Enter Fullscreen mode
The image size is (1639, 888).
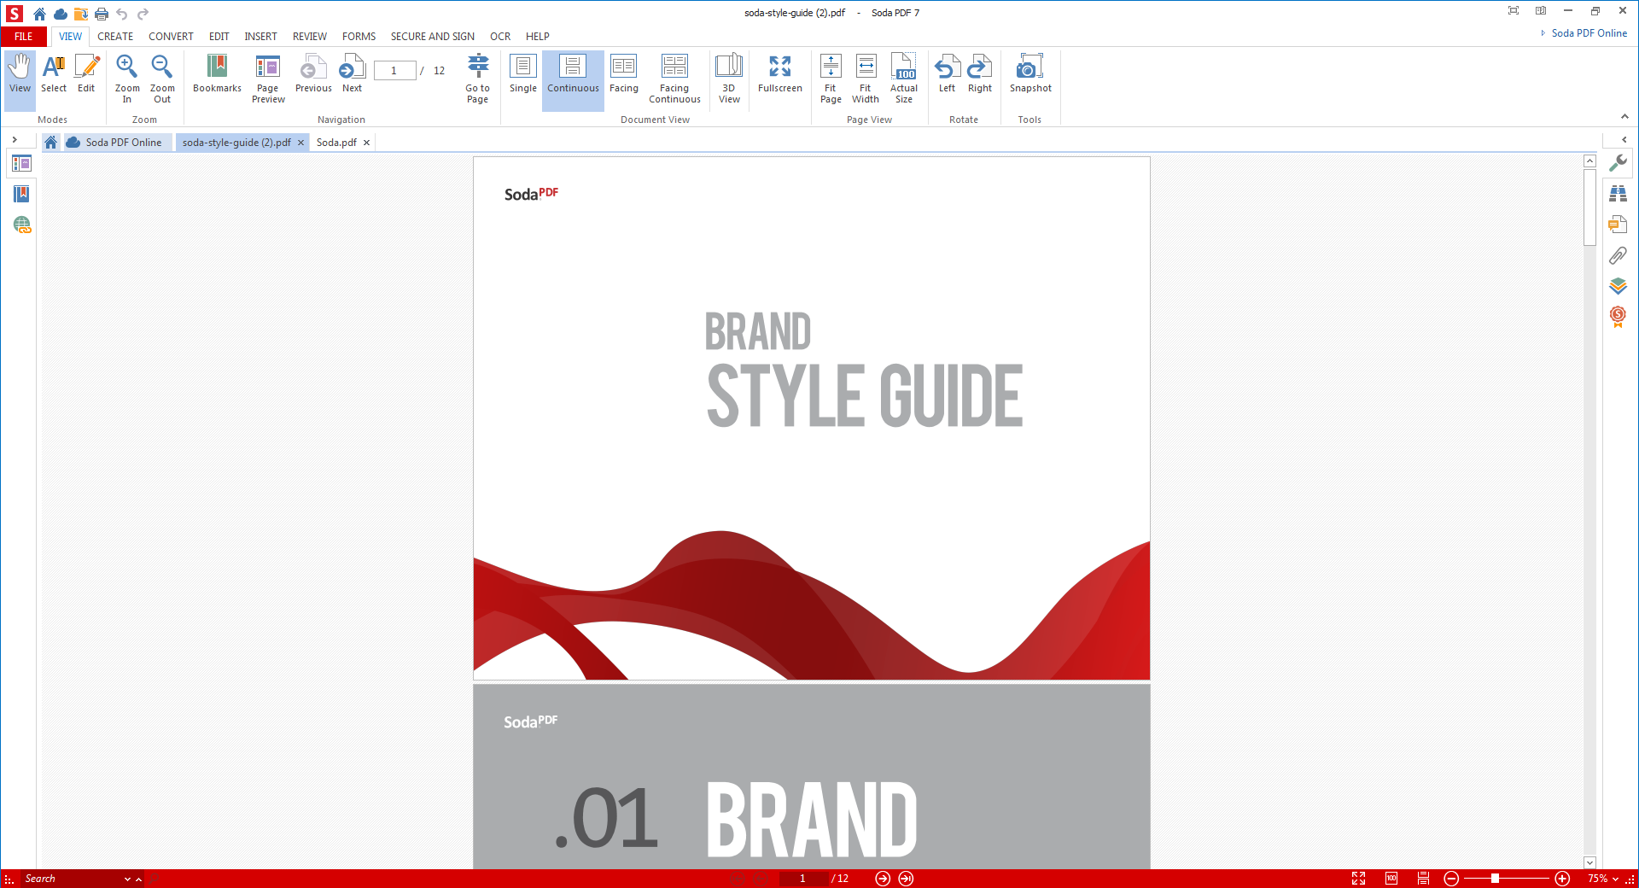[x=779, y=75]
